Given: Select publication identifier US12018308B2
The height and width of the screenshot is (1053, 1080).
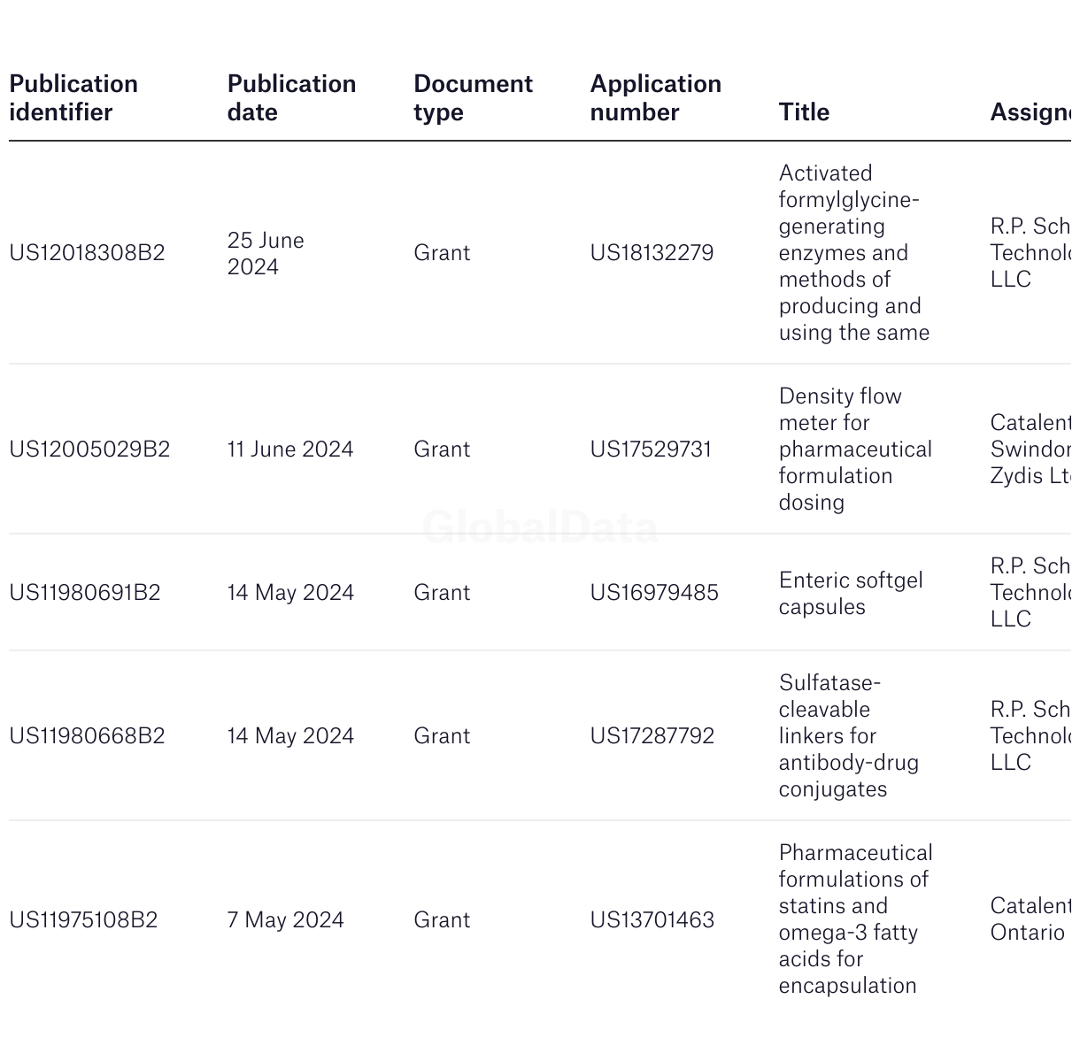Looking at the screenshot, I should click(87, 253).
